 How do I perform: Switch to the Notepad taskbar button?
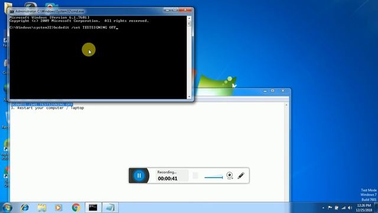[x=110, y=208]
